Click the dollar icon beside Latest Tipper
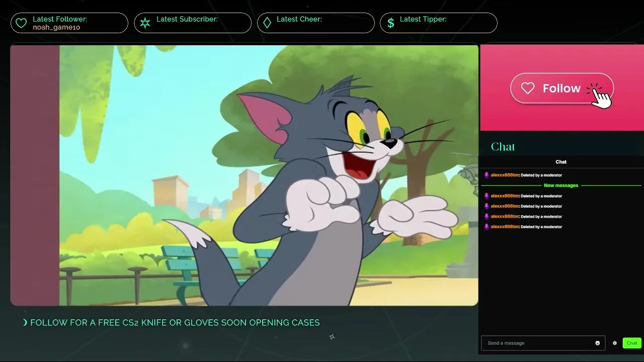 [391, 23]
